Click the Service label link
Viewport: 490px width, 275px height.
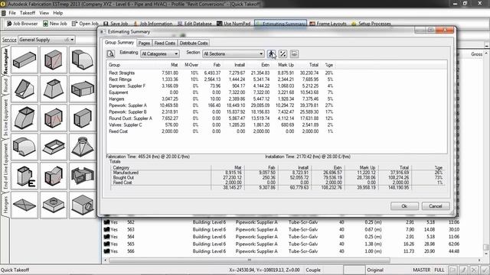click(9, 40)
